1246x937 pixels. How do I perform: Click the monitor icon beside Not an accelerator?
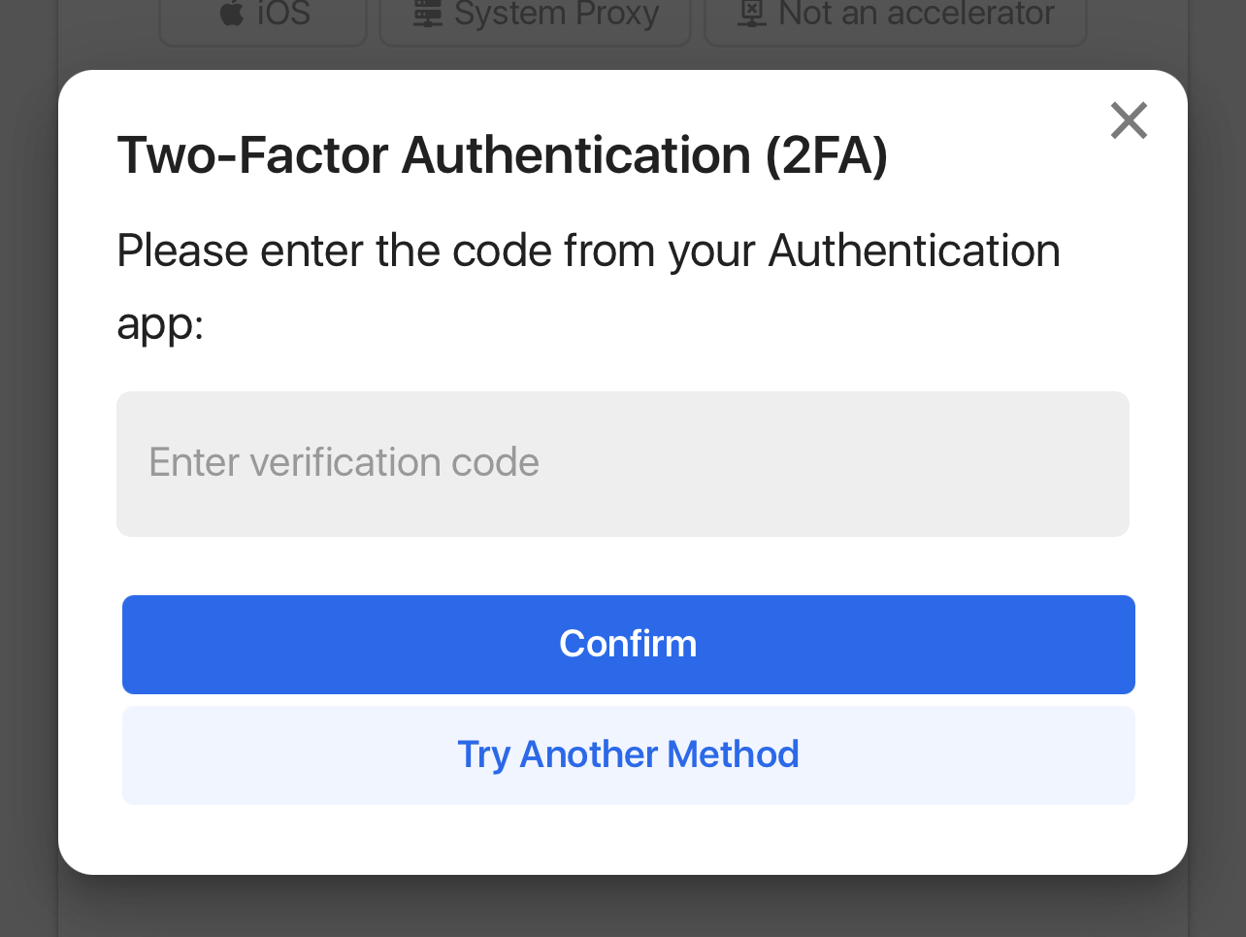tap(752, 14)
